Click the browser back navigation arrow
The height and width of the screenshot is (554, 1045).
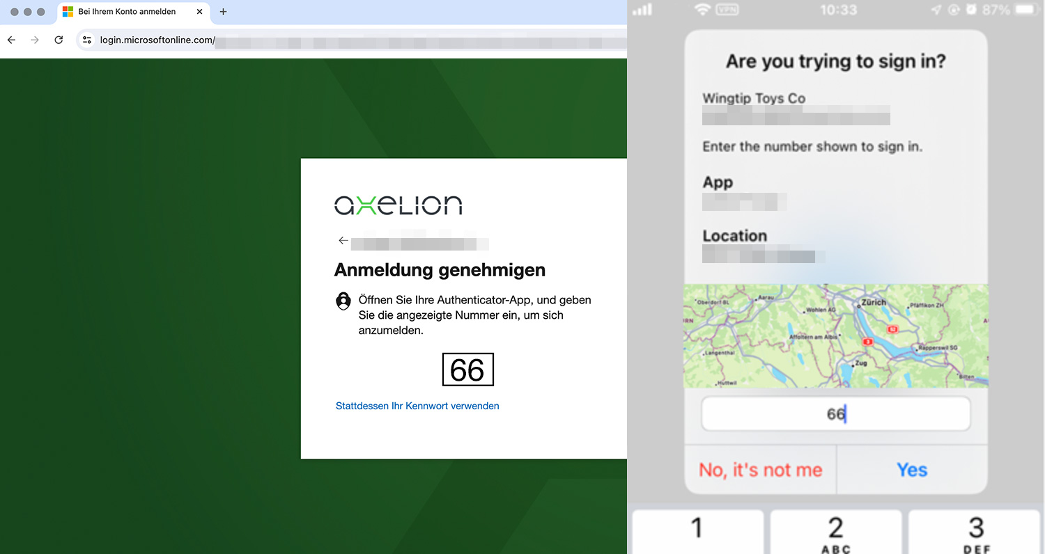[11, 40]
